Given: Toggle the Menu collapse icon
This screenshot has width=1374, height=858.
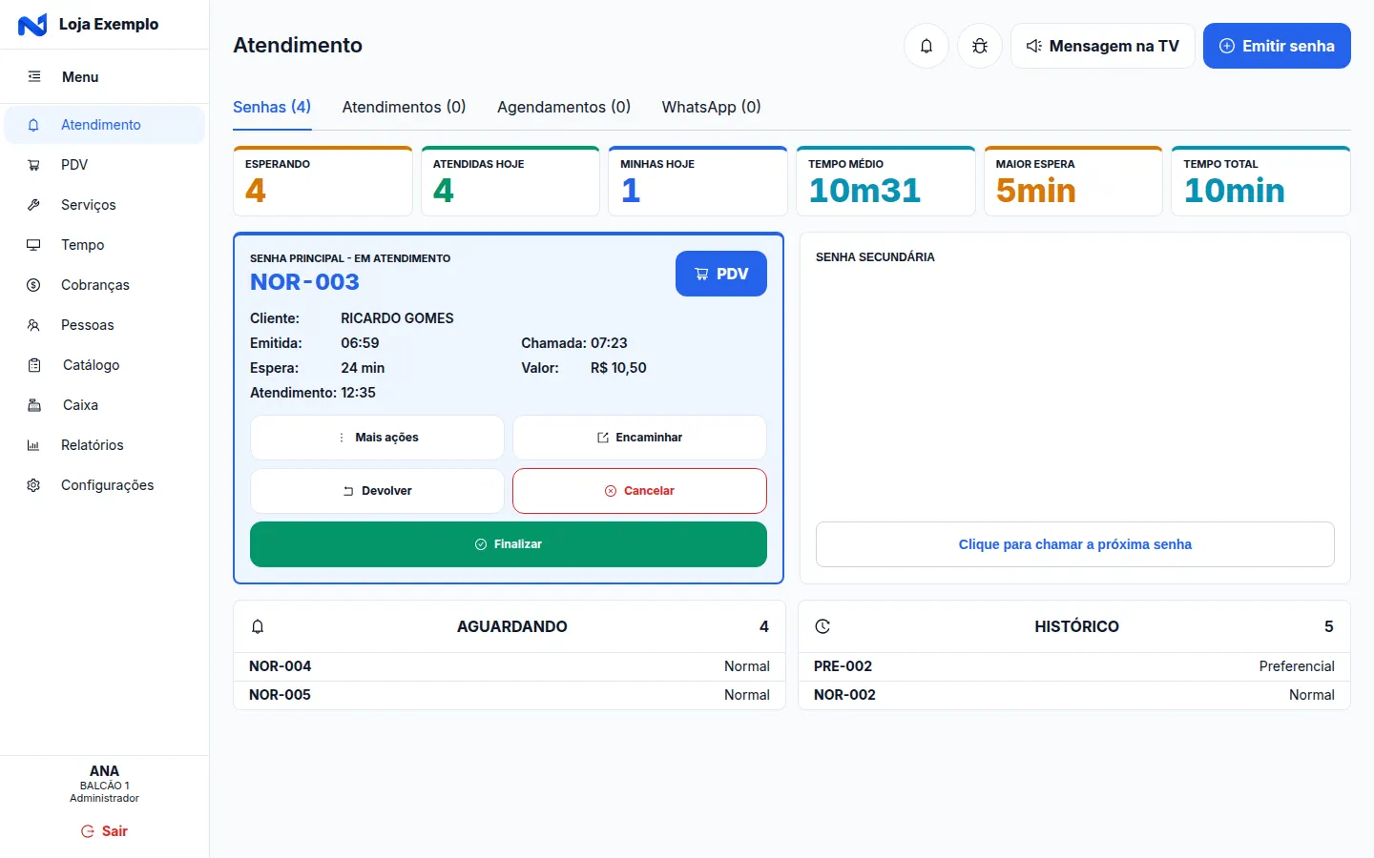Looking at the screenshot, I should point(34,76).
